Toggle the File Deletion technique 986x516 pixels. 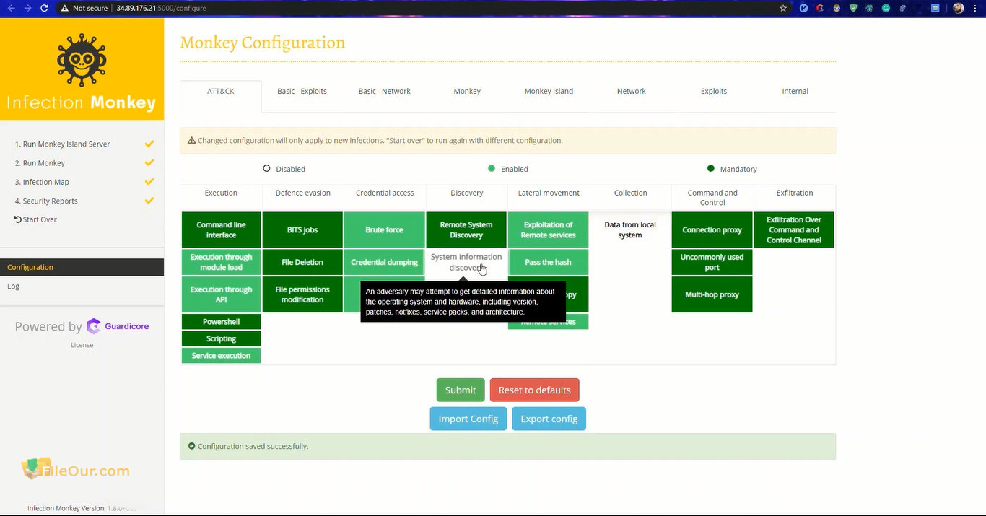[302, 262]
